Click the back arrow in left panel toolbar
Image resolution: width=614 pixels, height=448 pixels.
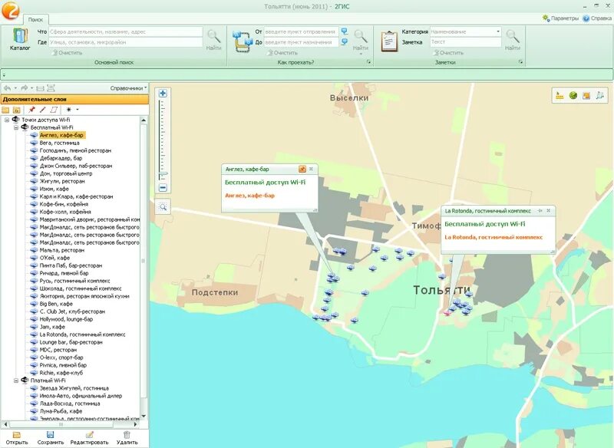tap(7, 88)
